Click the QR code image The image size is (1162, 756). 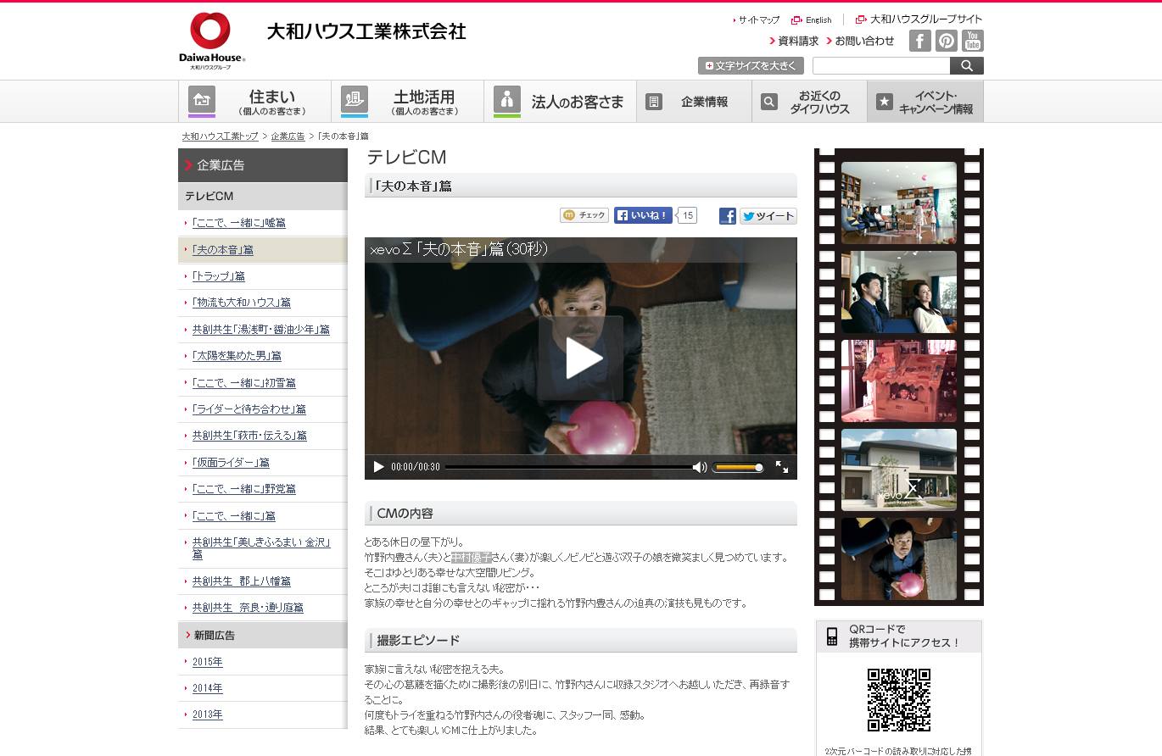pyautogui.click(x=899, y=700)
